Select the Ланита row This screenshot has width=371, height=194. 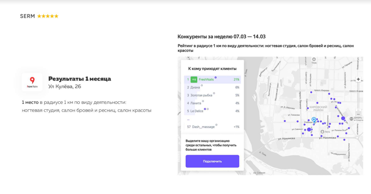pos(212,103)
